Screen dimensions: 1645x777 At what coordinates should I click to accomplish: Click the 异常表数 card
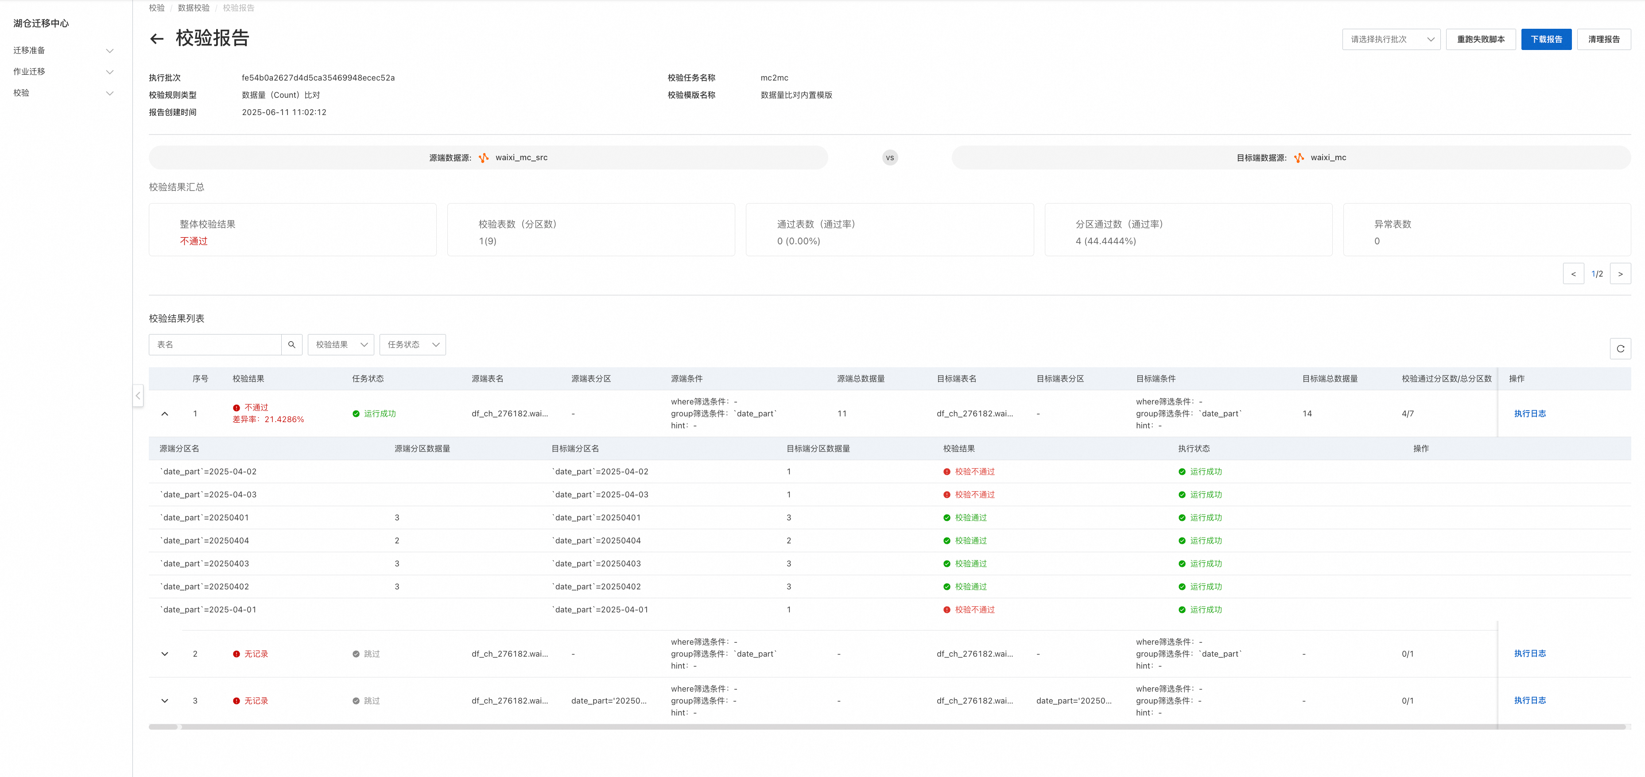pyautogui.click(x=1486, y=230)
